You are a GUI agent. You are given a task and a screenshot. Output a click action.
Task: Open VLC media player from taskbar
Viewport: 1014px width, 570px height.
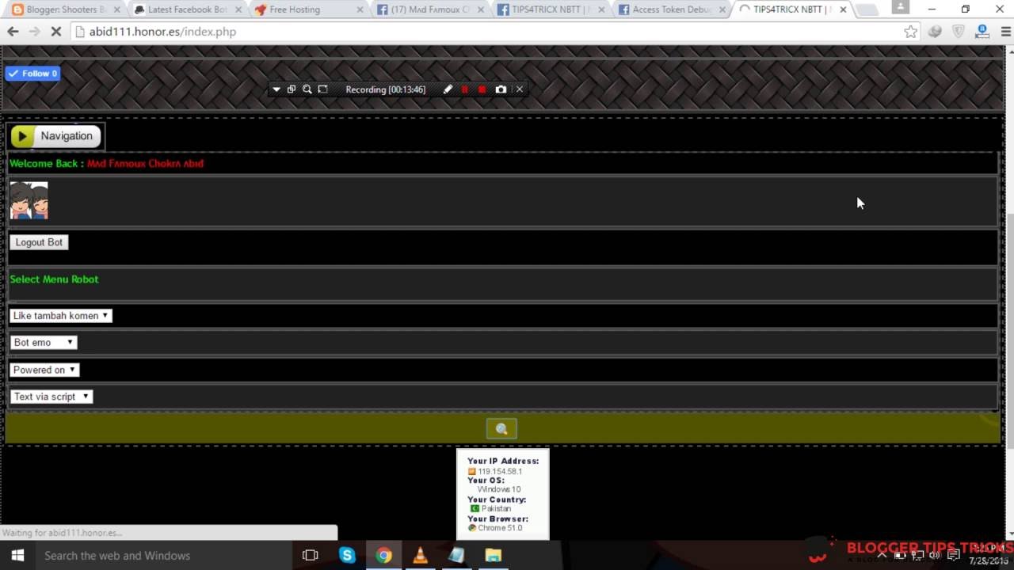420,555
